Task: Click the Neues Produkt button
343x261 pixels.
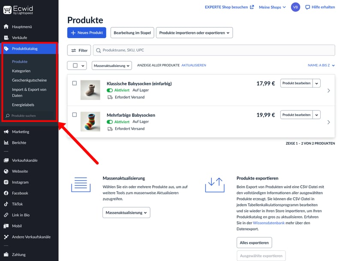Action: coord(87,33)
